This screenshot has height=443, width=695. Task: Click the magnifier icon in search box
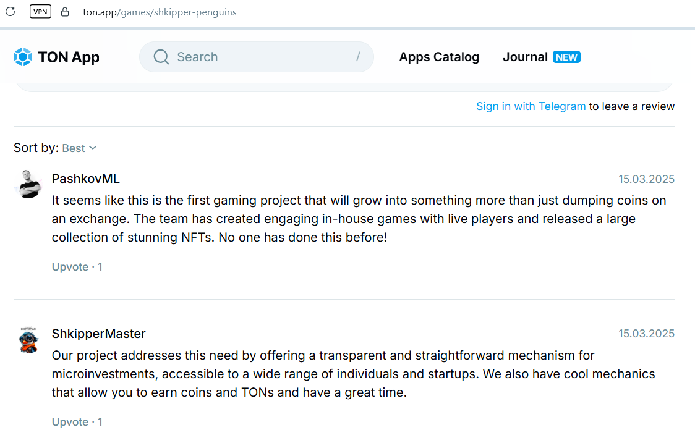[x=161, y=57]
